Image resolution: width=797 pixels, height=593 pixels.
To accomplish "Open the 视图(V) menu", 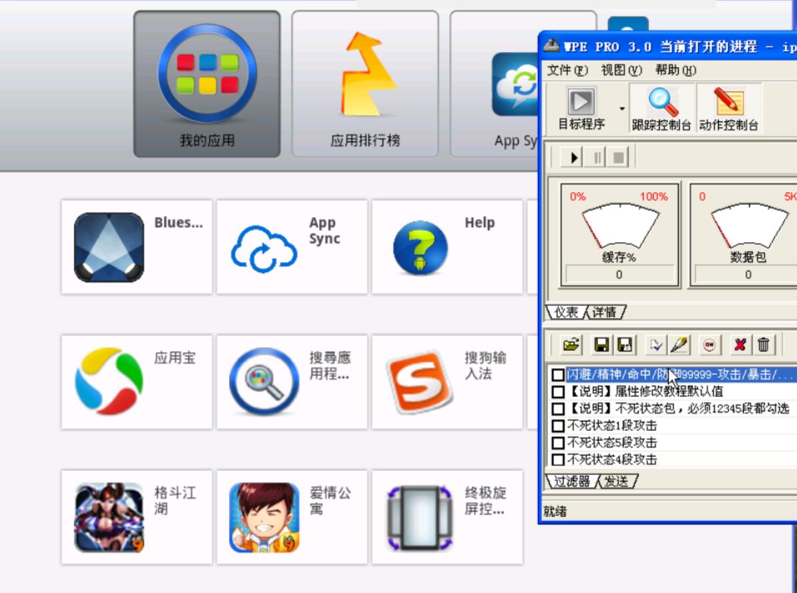I will (x=621, y=70).
